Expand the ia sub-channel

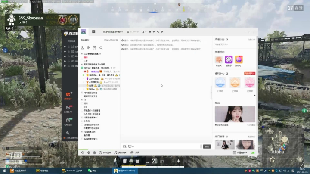[x=82, y=100]
